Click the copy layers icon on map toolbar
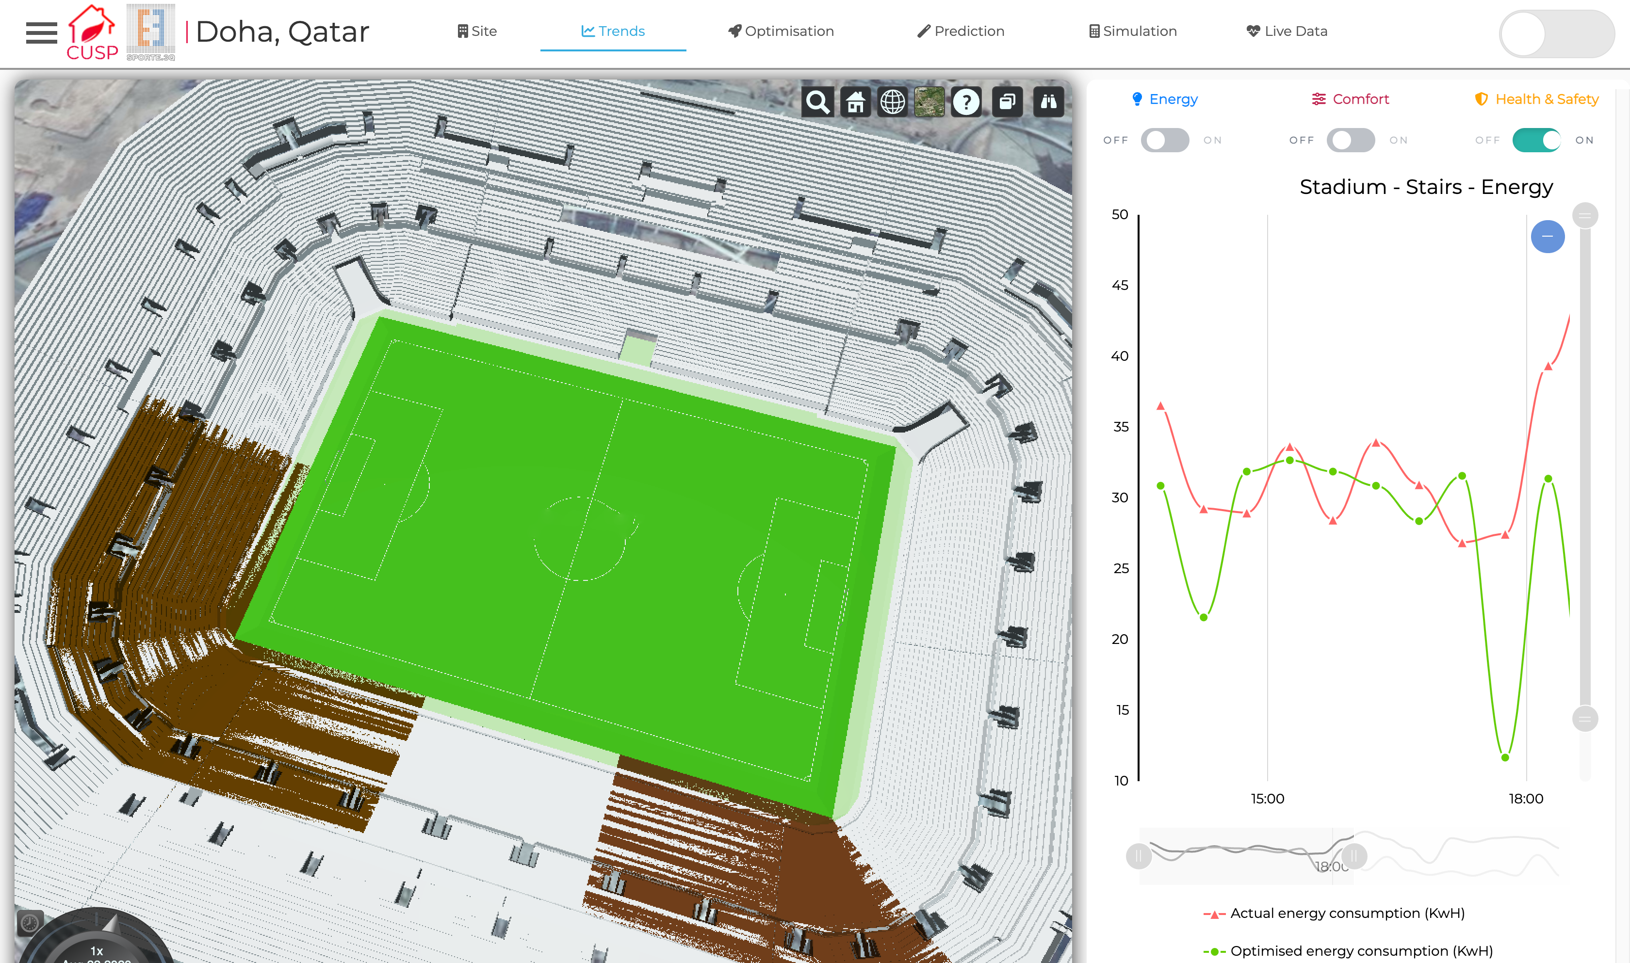The width and height of the screenshot is (1630, 963). (1008, 102)
